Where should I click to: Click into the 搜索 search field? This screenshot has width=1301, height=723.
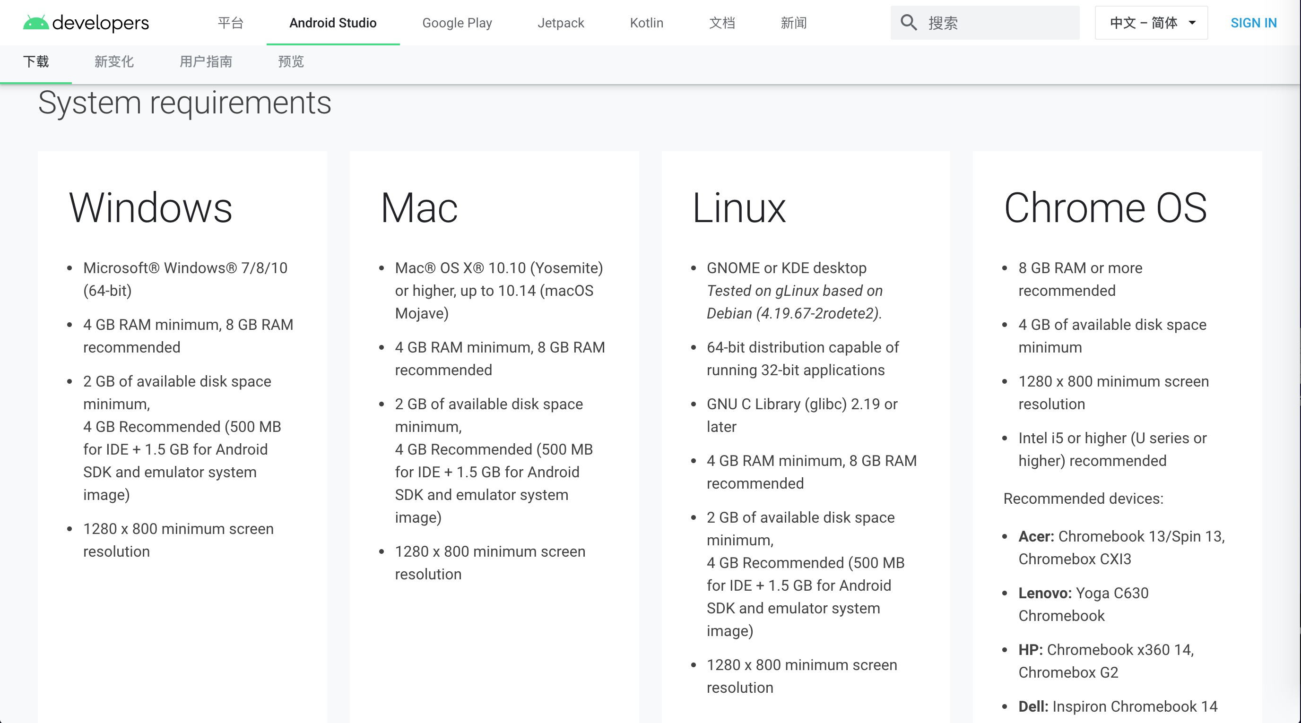985,23
